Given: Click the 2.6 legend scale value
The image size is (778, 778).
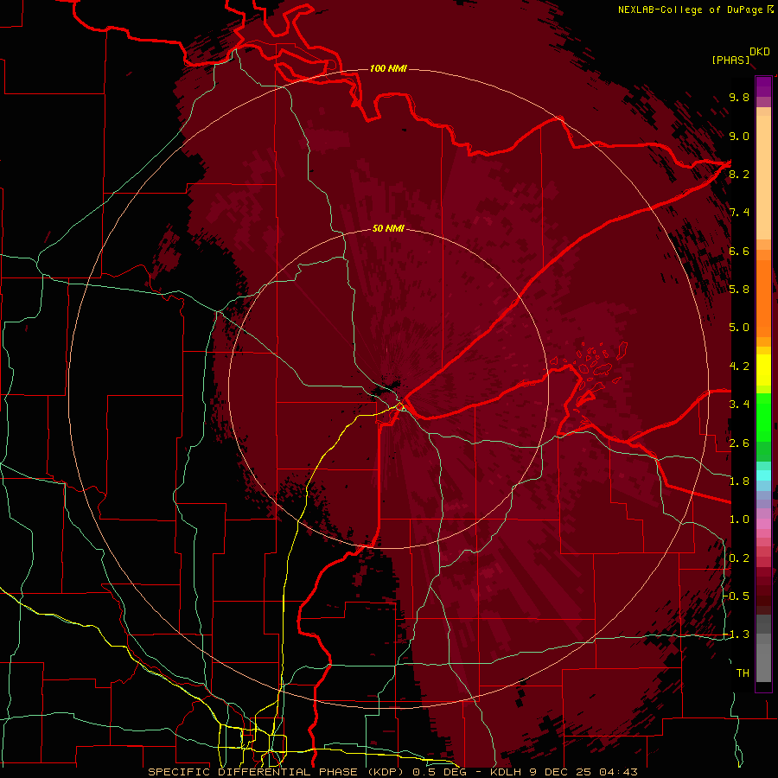Looking at the screenshot, I should 739,443.
